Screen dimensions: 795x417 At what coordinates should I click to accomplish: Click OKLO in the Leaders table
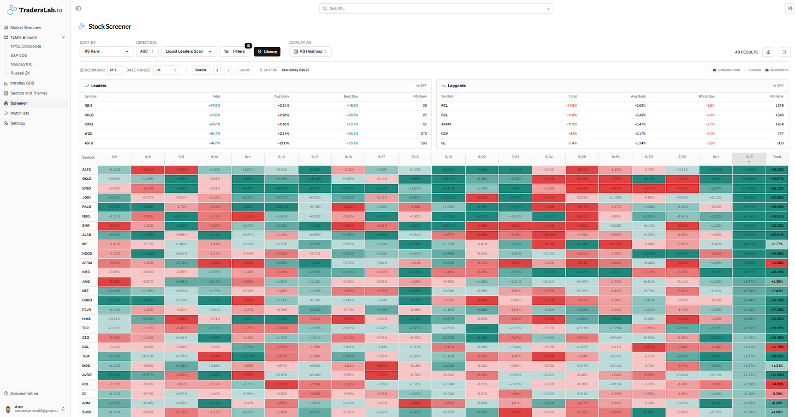(88, 115)
